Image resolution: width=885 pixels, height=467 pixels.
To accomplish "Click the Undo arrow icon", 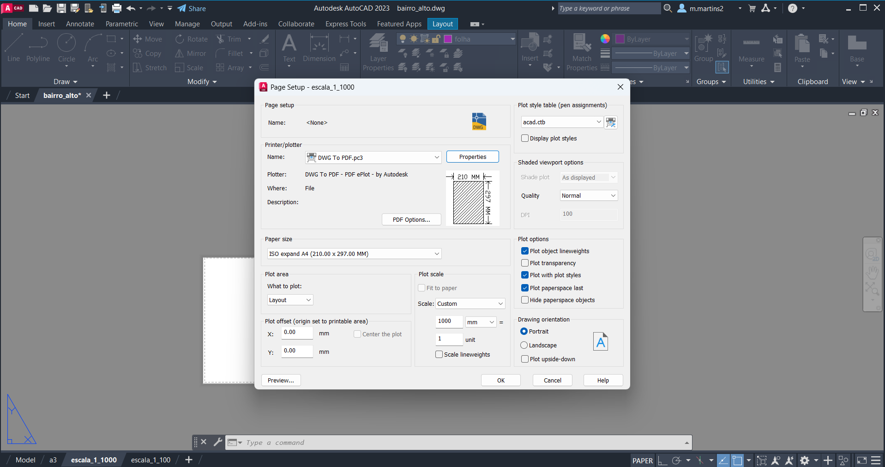I will coord(131,8).
